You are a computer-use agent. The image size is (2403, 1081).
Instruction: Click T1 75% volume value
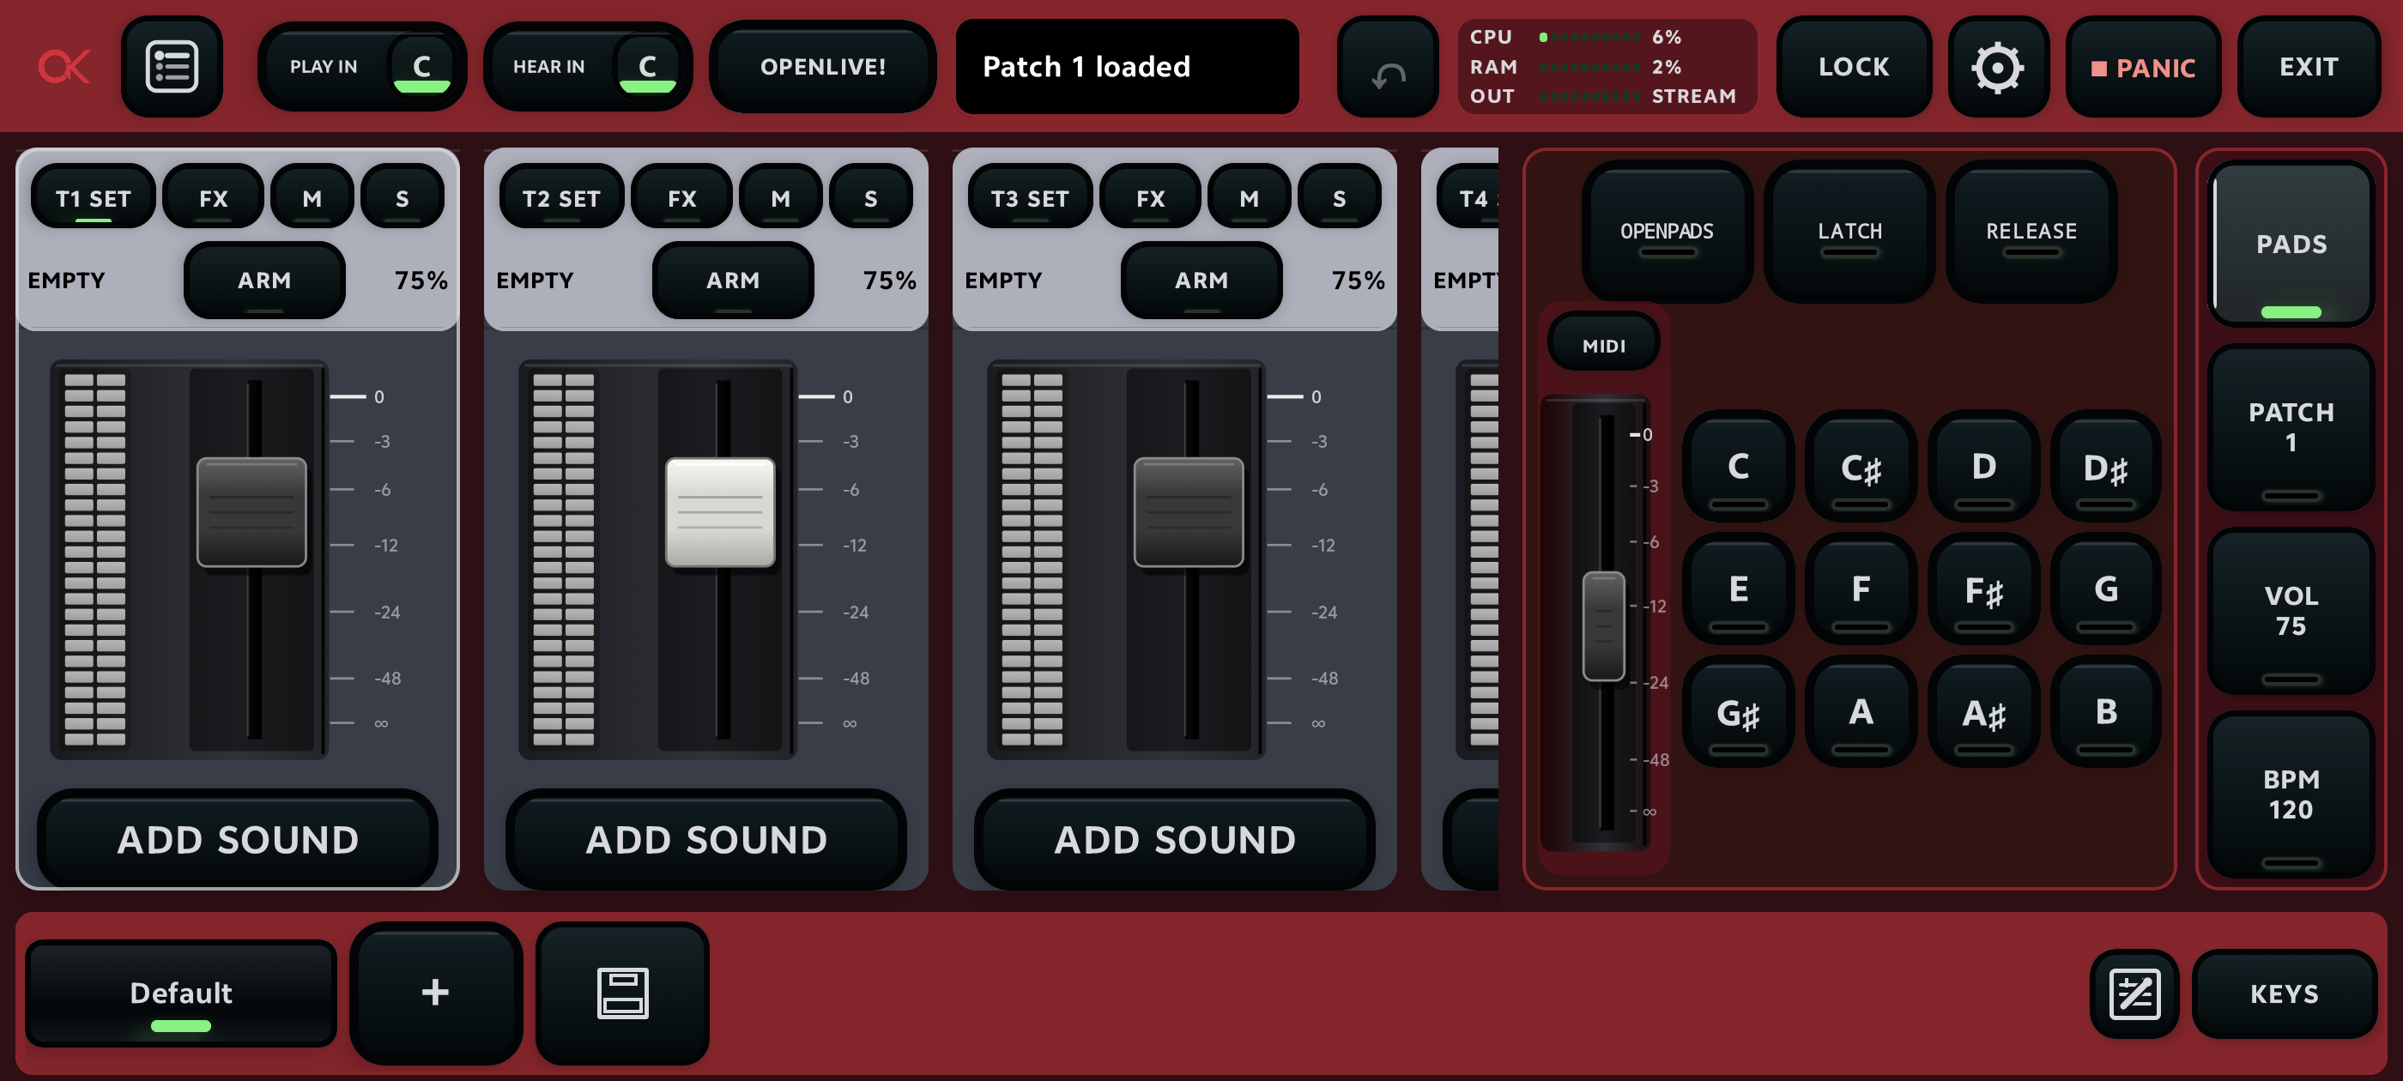tap(421, 280)
